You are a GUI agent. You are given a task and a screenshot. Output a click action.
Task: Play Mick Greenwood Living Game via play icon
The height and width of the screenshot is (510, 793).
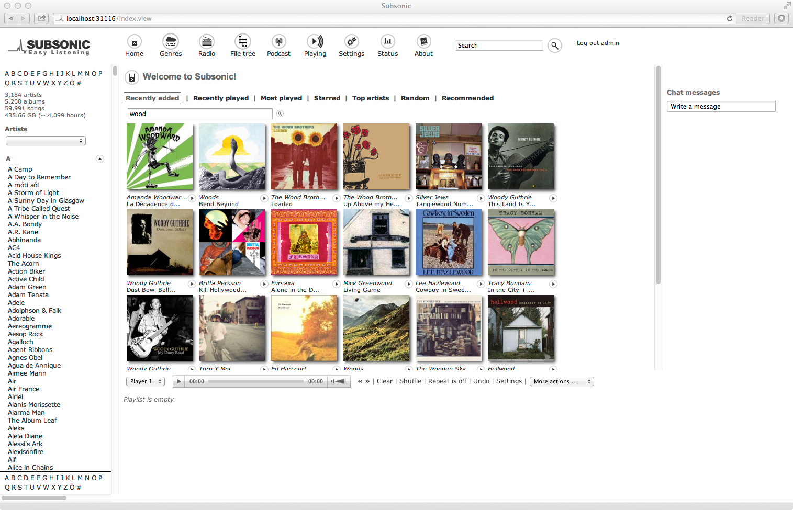[x=409, y=284]
